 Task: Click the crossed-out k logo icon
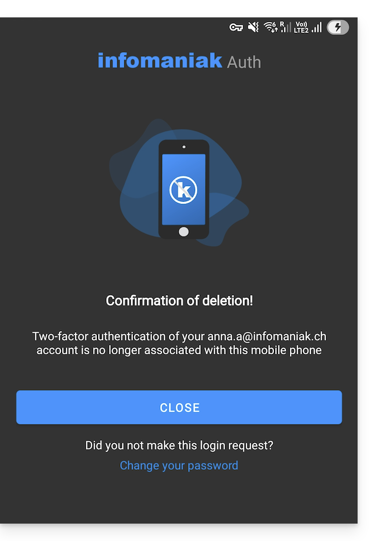[x=183, y=190]
